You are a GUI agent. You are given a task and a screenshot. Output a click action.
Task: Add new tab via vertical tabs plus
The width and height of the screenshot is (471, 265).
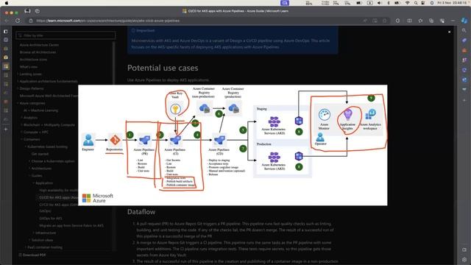pos(6,130)
